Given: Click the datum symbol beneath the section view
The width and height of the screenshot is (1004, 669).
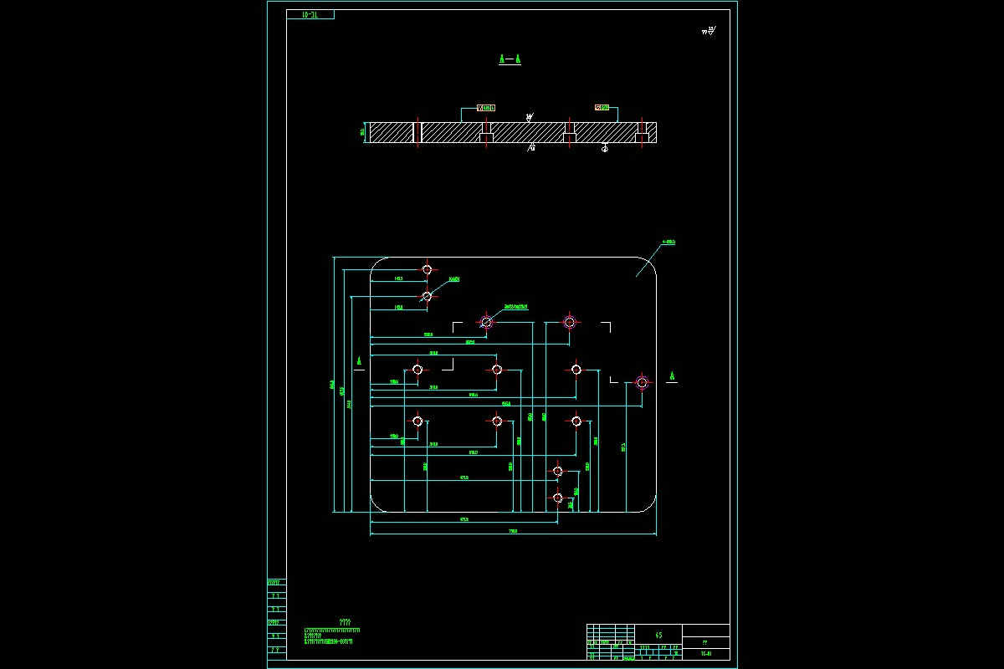Looking at the screenshot, I should [x=605, y=148].
